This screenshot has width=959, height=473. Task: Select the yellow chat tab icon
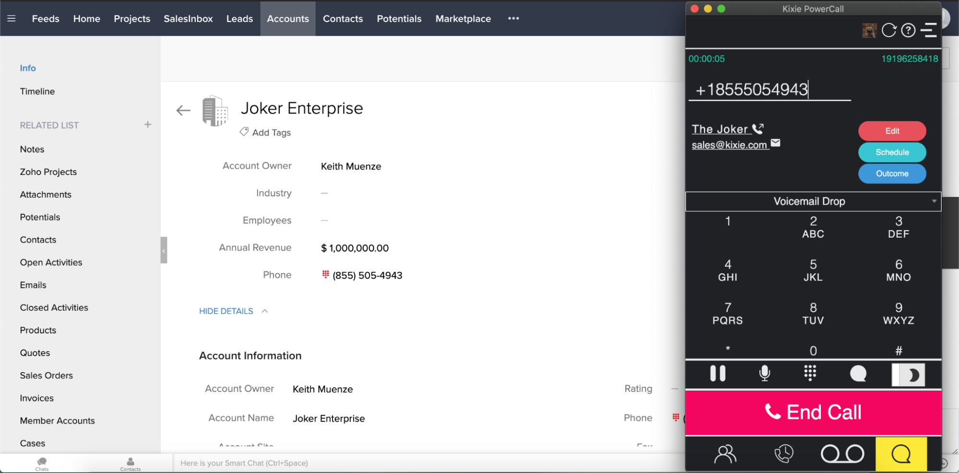pyautogui.click(x=901, y=454)
